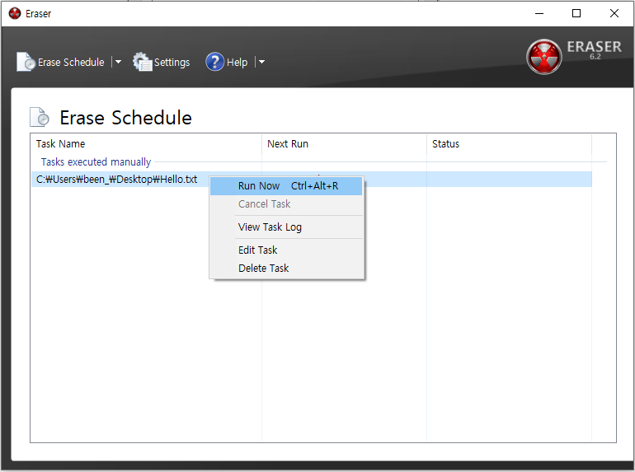Viewport: 635px width, 472px height.
Task: Click the Settings text label in toolbar
Action: 172,63
